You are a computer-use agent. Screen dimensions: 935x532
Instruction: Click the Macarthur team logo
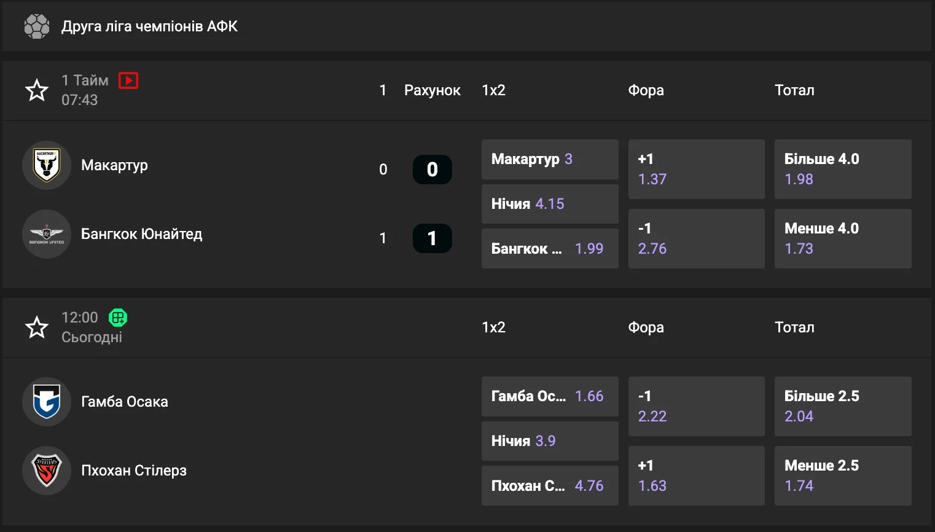[47, 165]
